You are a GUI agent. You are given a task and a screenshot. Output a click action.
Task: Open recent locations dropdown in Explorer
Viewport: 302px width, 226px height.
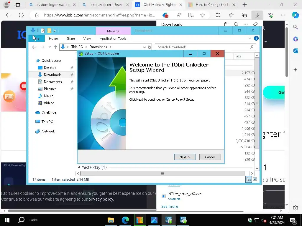pyautogui.click(x=50, y=47)
